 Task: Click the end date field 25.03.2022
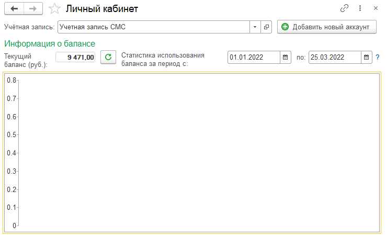335,57
